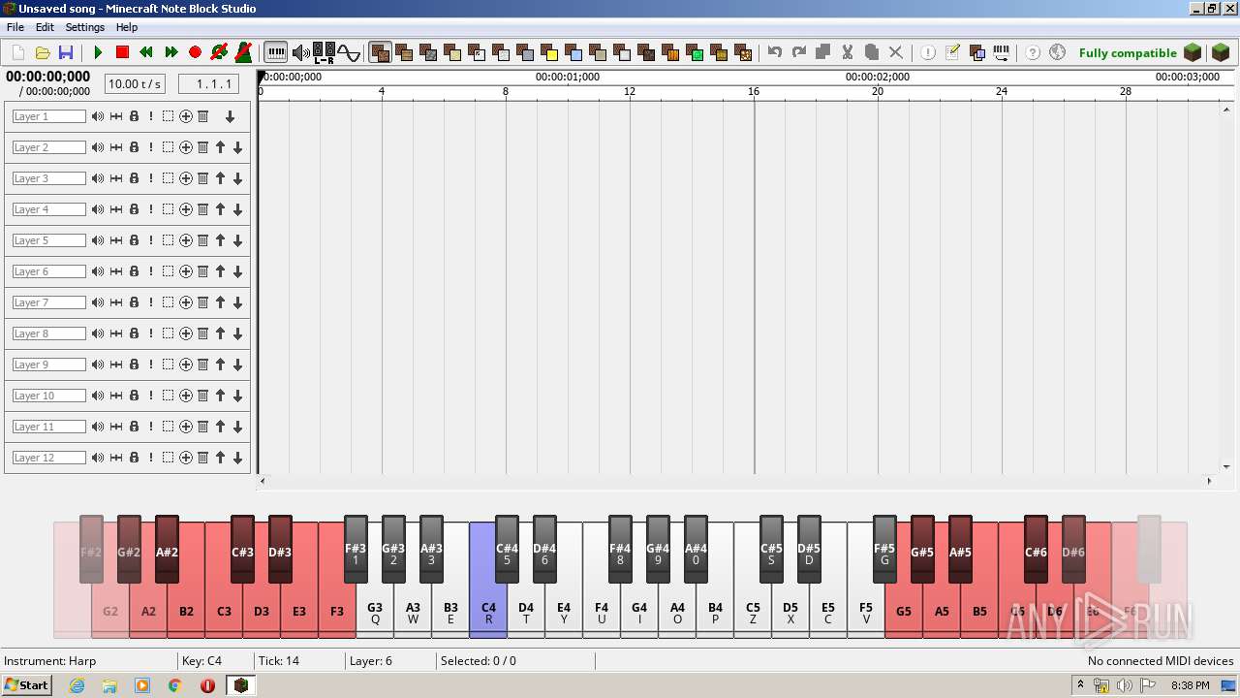Click the Layer 1 name field
This screenshot has height=698, width=1240.
pos(48,116)
